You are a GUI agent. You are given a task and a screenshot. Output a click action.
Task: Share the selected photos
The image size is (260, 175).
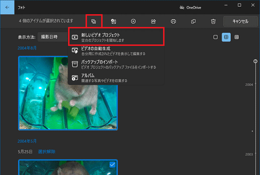153,21
